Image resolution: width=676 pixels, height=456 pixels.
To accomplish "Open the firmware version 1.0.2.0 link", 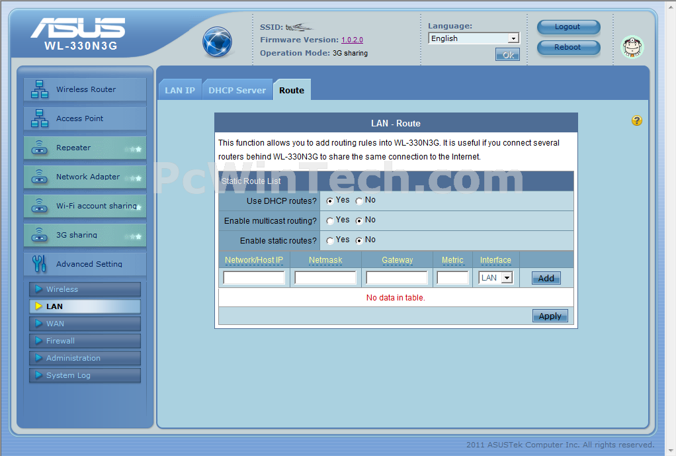I will point(353,40).
